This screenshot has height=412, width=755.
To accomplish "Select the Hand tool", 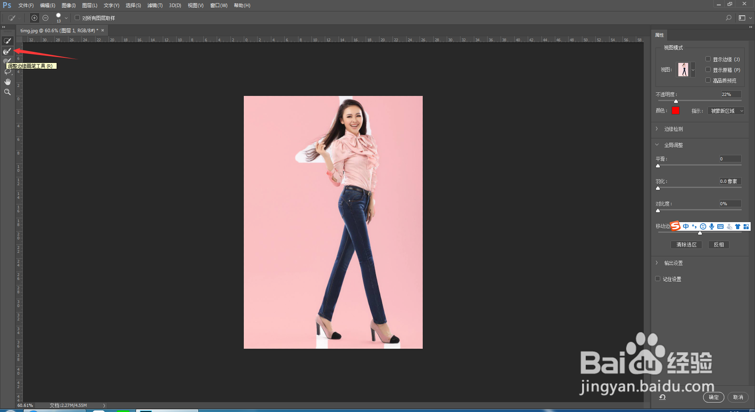I will click(7, 82).
